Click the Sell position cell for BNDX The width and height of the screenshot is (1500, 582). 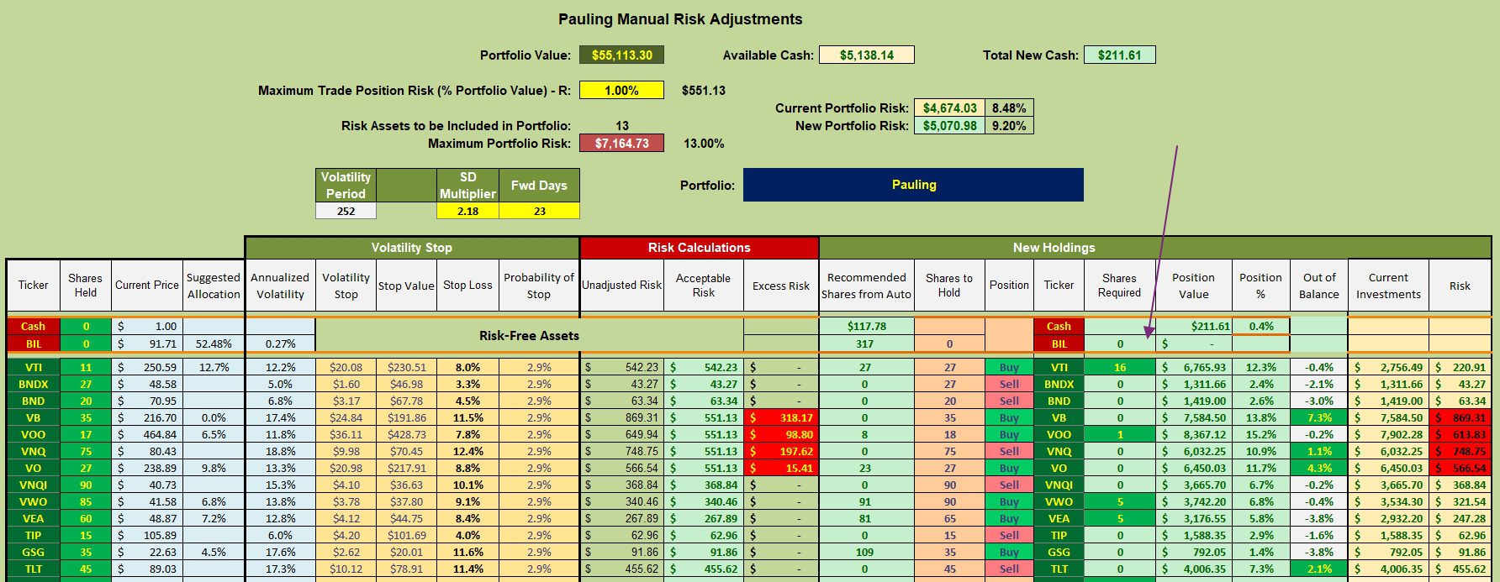click(1009, 384)
